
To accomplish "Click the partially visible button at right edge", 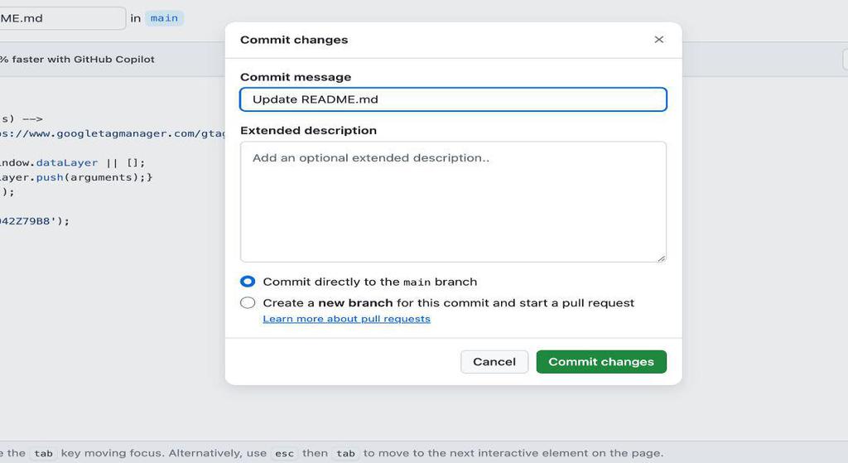I will click(x=844, y=60).
